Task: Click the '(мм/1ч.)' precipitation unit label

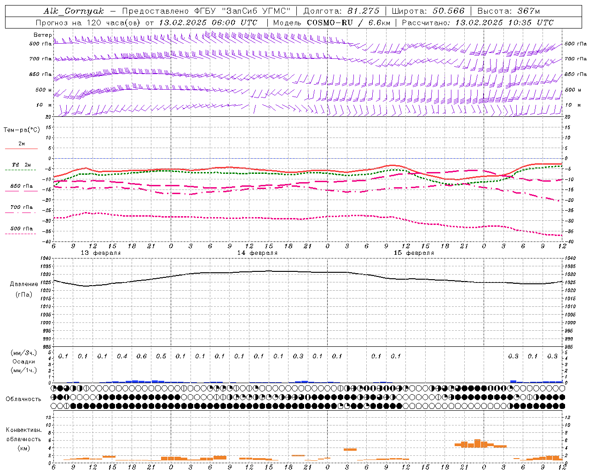Action: pos(24,370)
